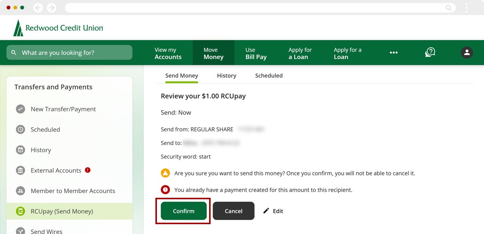The height and width of the screenshot is (234, 484).
Task: Open the browser vertical dots menu
Action: click(467, 8)
